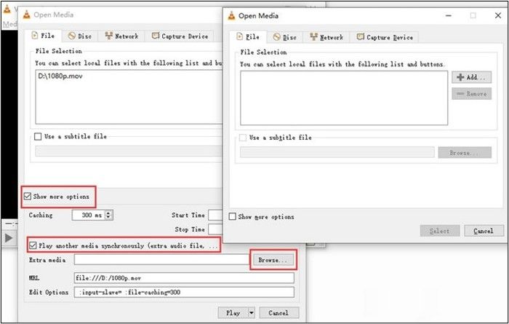Uncheck Play another media synchronously
The height and width of the screenshot is (324, 509).
click(x=33, y=245)
